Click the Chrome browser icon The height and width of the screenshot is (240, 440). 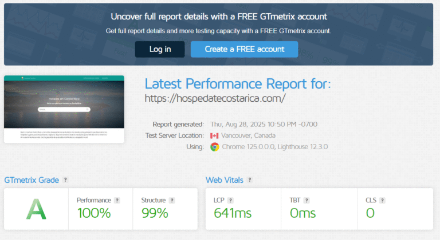pyautogui.click(x=215, y=147)
